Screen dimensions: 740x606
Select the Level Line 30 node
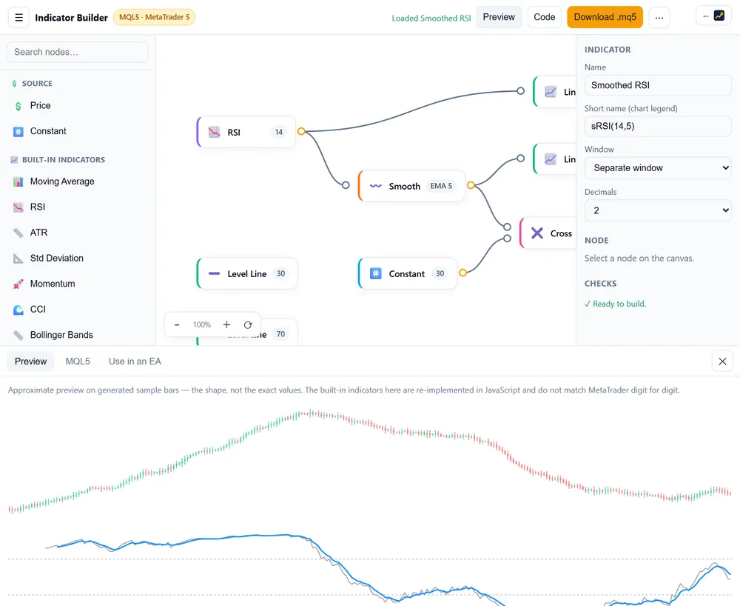point(247,273)
